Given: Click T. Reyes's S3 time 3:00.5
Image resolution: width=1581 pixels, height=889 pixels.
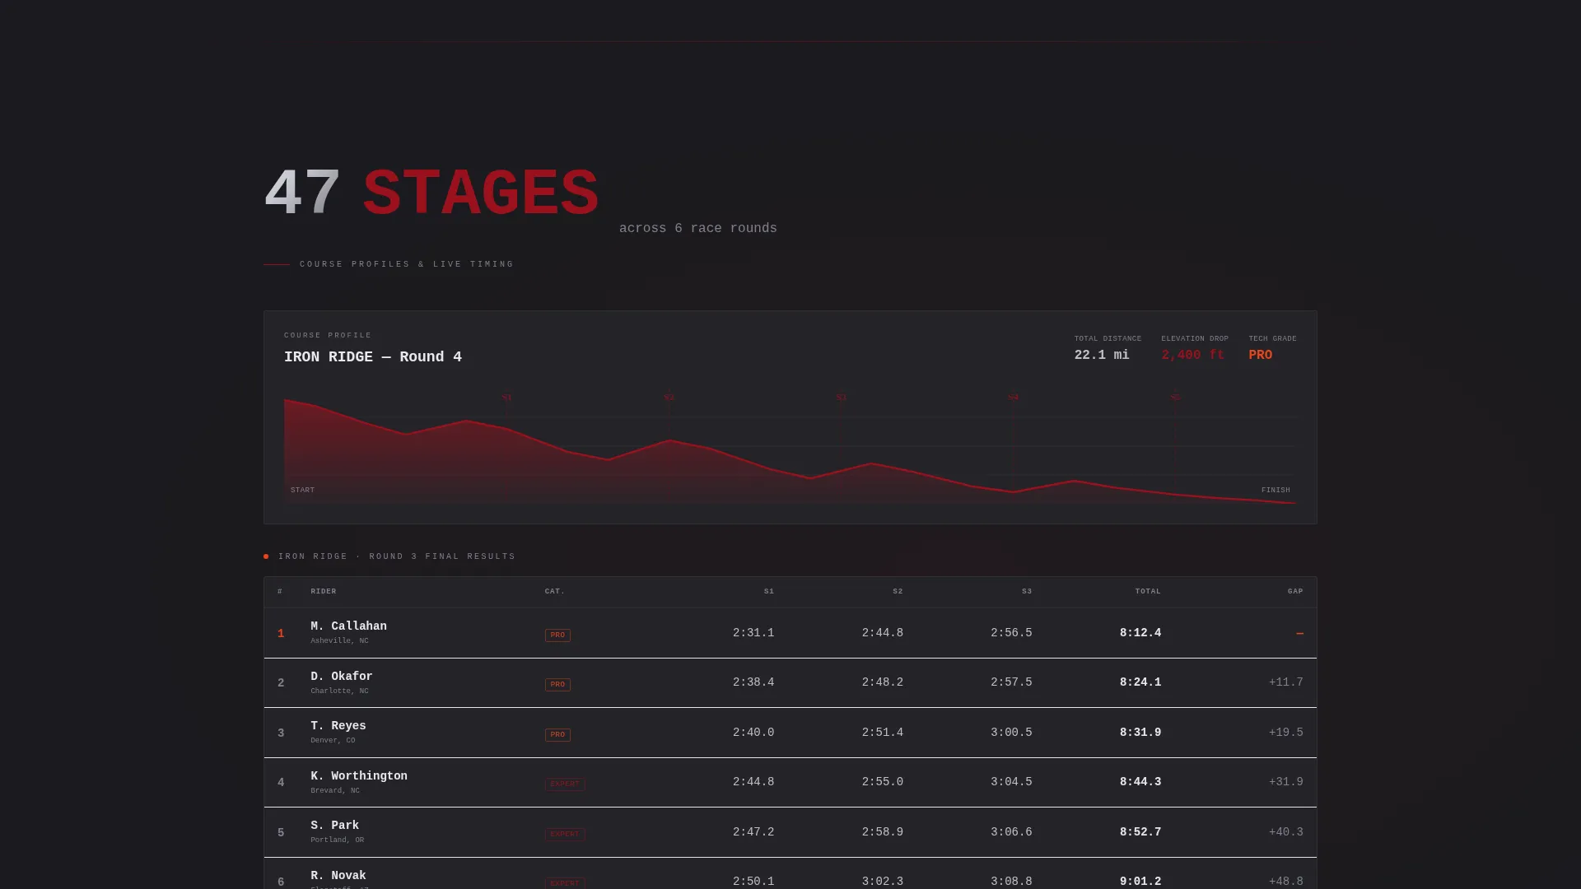Looking at the screenshot, I should pyautogui.click(x=1011, y=733).
